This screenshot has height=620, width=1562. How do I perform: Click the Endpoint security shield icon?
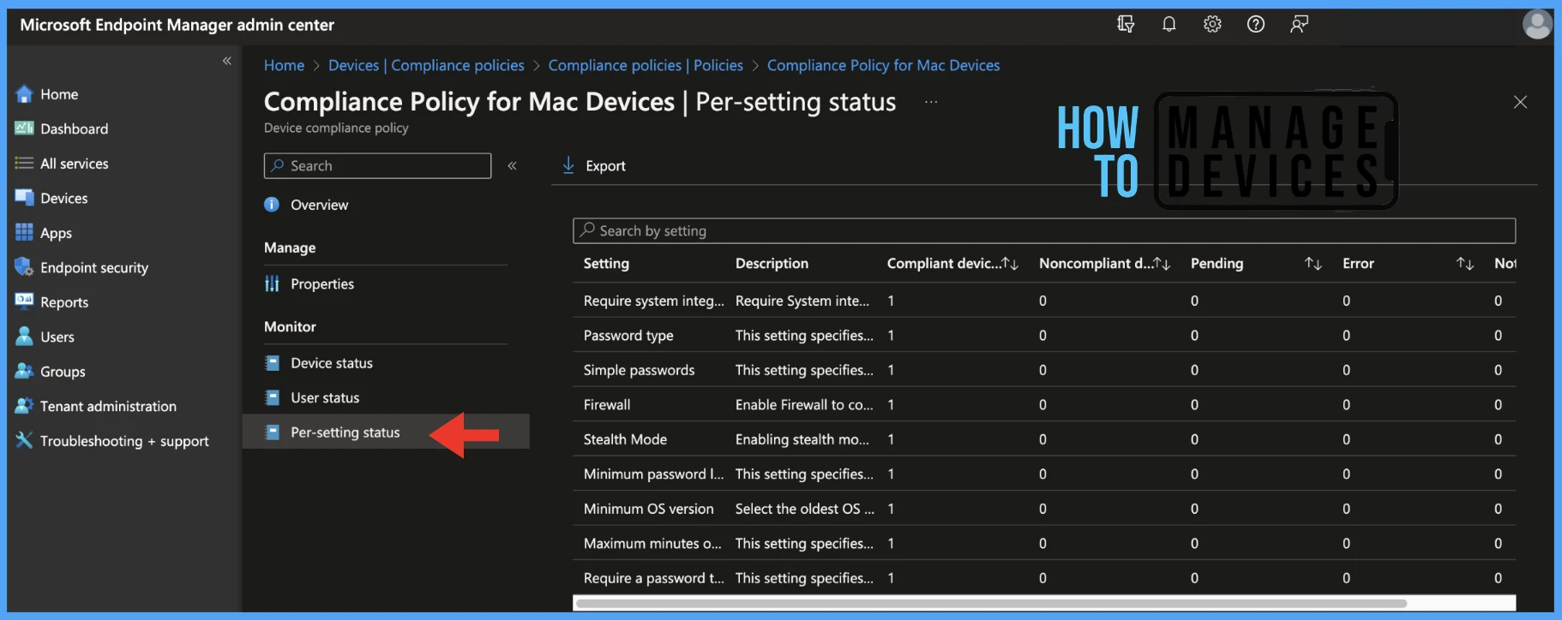[24, 267]
